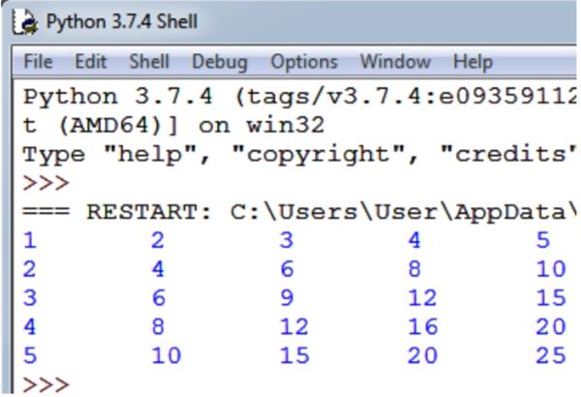Screen dimensions: 581x397
Task: Place cursor at the last >>> prompt
Action: [46, 384]
